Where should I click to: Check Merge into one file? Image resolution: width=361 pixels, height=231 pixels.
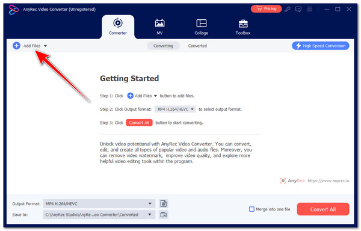coord(251,209)
